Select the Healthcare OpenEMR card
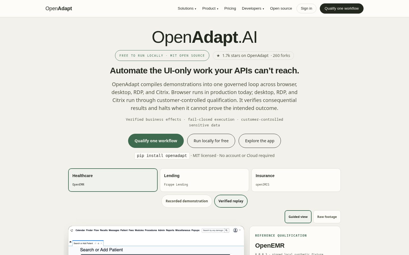Viewport: 409px width, 255px height. click(113, 180)
